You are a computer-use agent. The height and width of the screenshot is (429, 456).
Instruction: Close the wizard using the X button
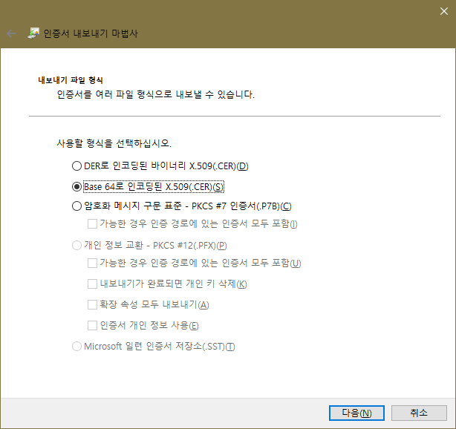[444, 11]
